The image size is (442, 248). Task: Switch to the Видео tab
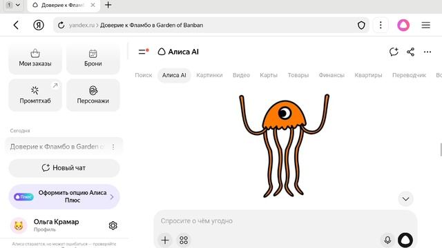click(241, 75)
